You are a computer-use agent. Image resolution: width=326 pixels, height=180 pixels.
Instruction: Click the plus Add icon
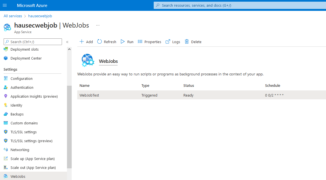coord(82,42)
